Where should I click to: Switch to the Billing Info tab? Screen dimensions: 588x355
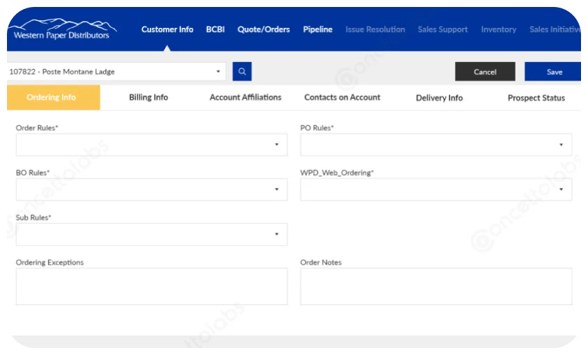tap(148, 97)
